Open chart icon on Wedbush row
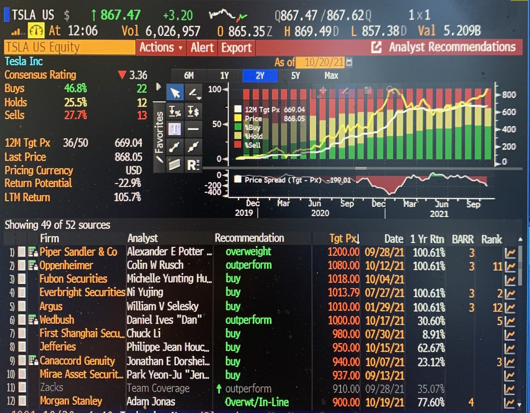This screenshot has height=413, width=530. click(x=510, y=321)
